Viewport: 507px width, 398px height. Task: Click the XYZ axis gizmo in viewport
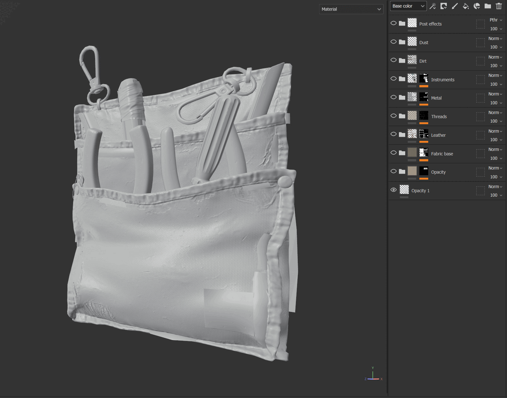pyautogui.click(x=373, y=374)
